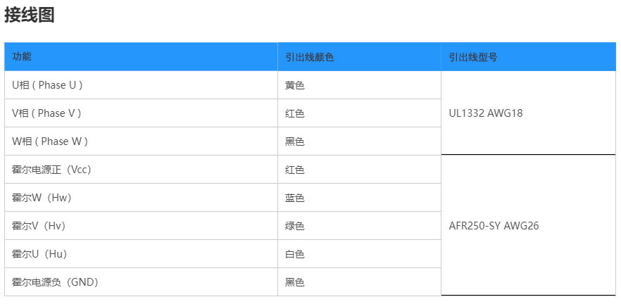Select the V相 (Phase V) cell
Image resolution: width=621 pixels, height=304 pixels.
[x=46, y=113]
